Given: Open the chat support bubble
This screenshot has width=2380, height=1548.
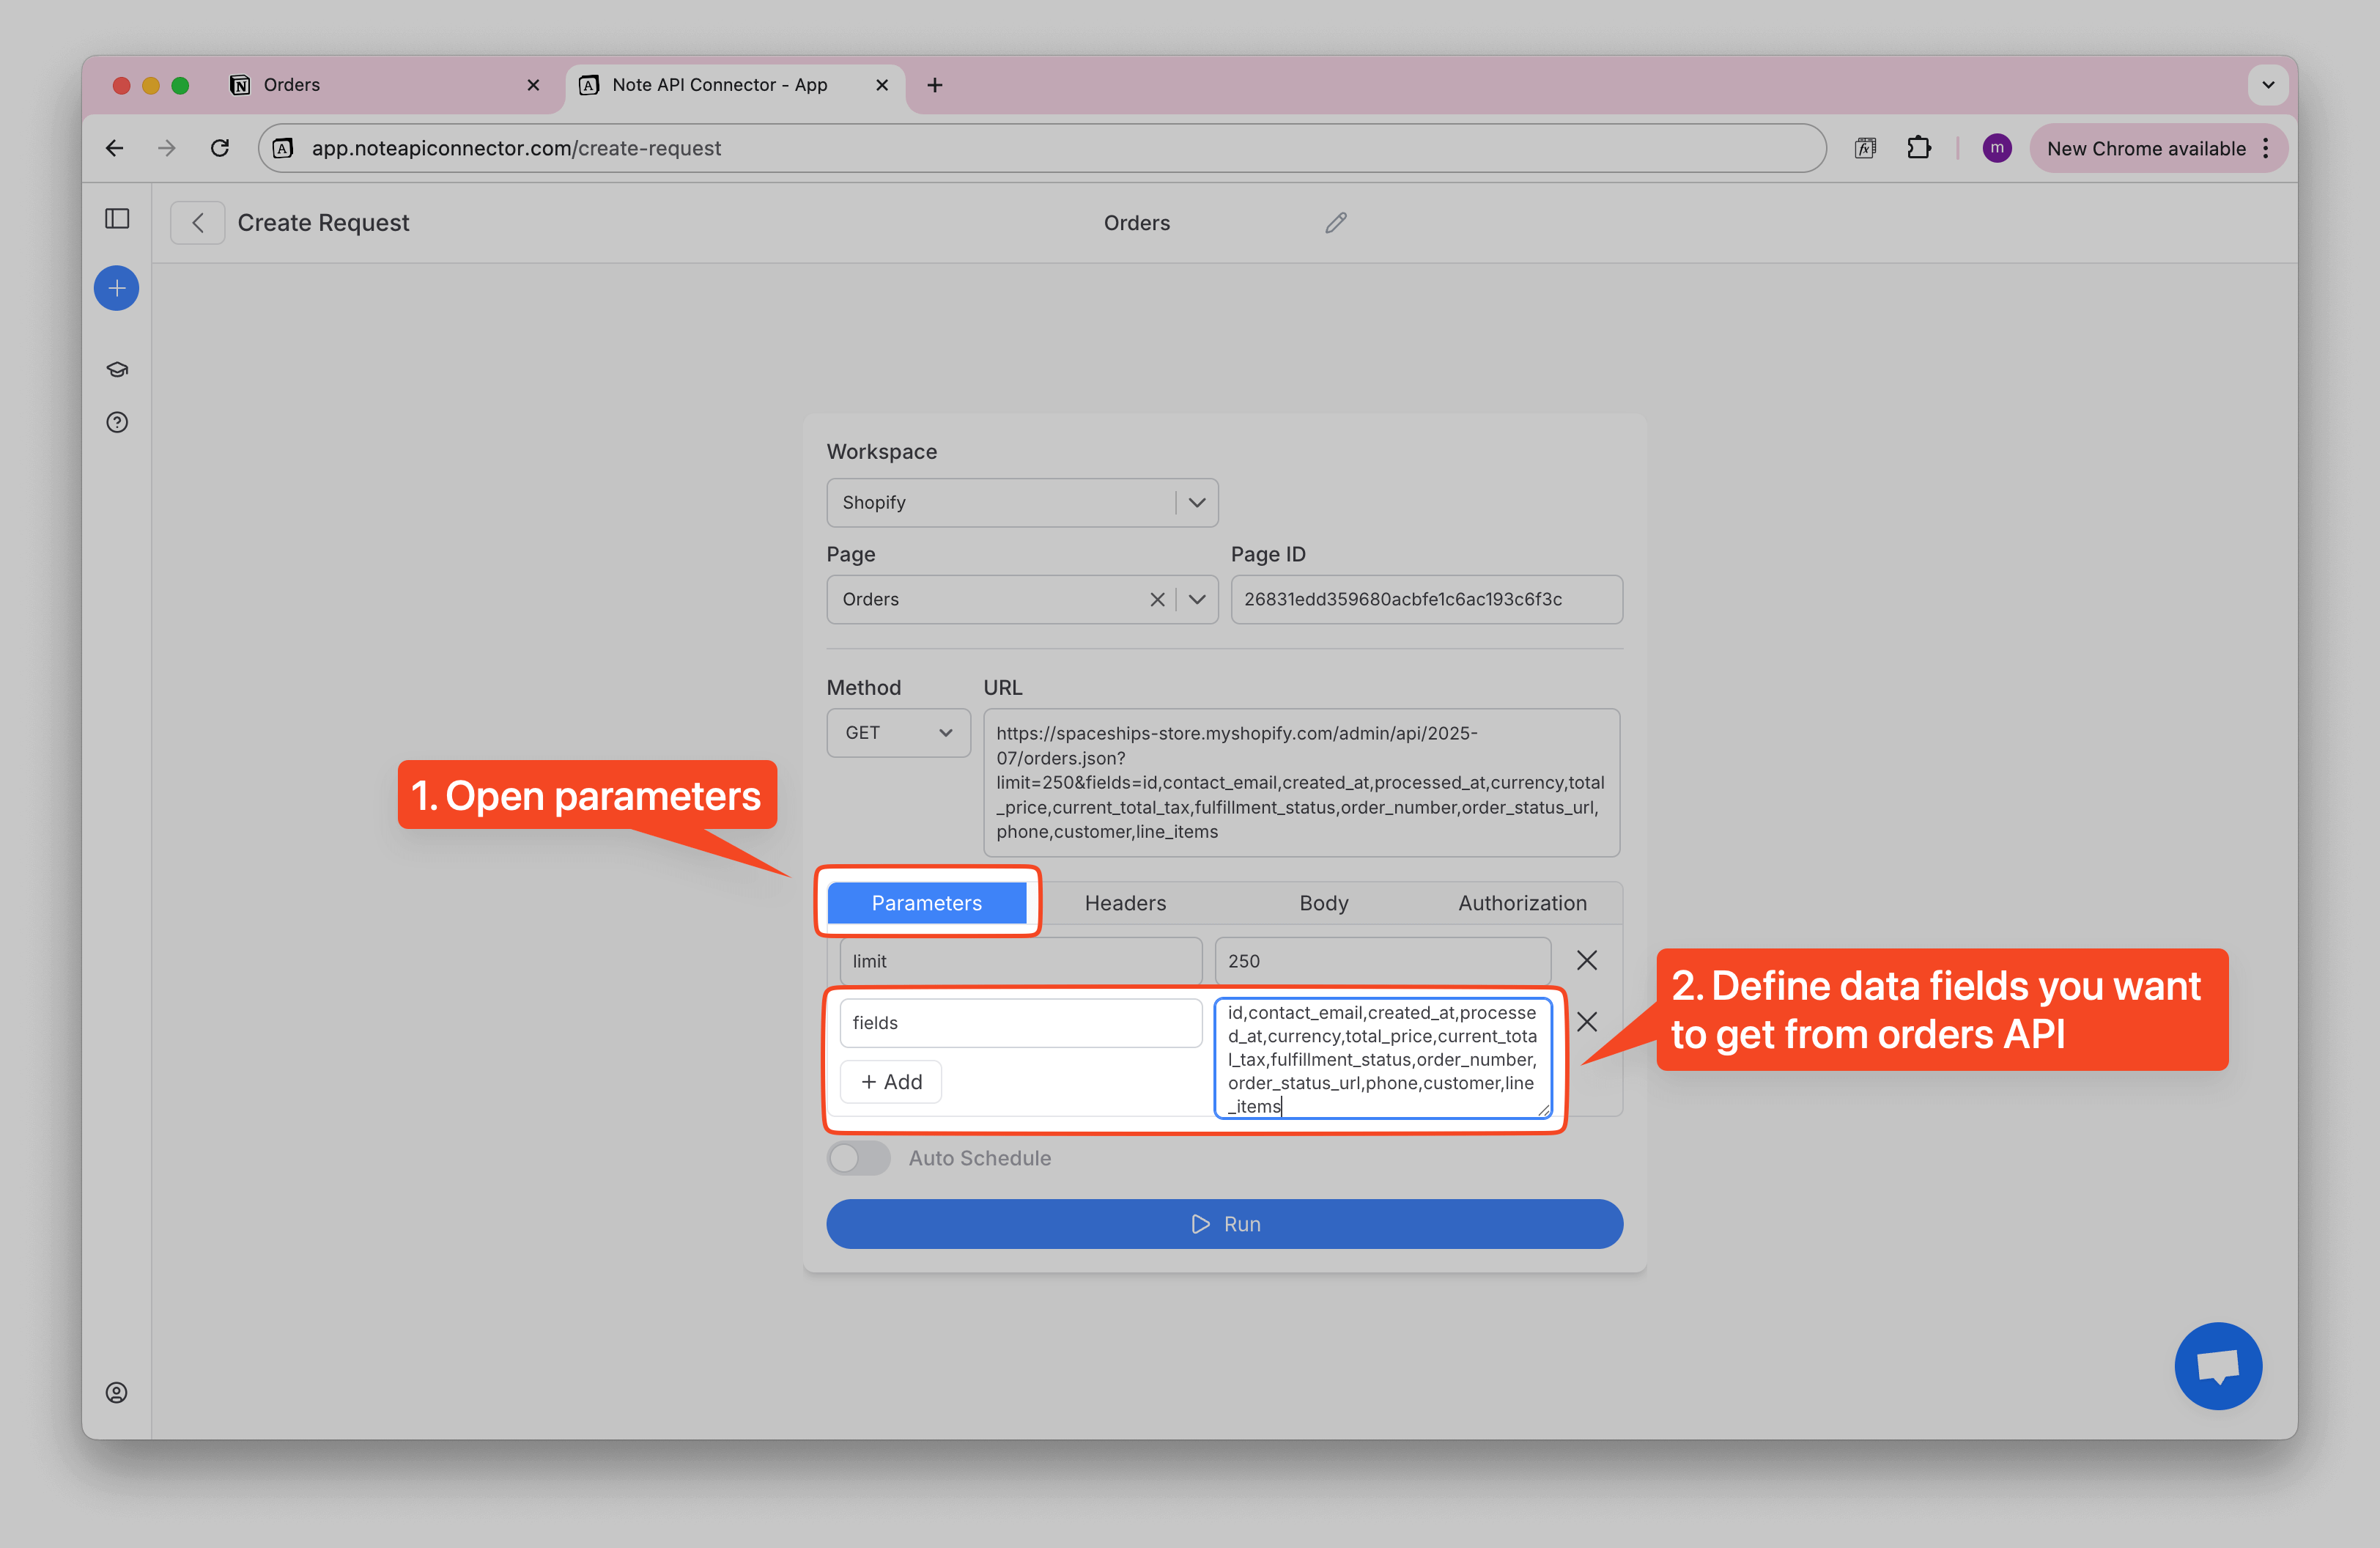Looking at the screenshot, I should point(2217,1365).
